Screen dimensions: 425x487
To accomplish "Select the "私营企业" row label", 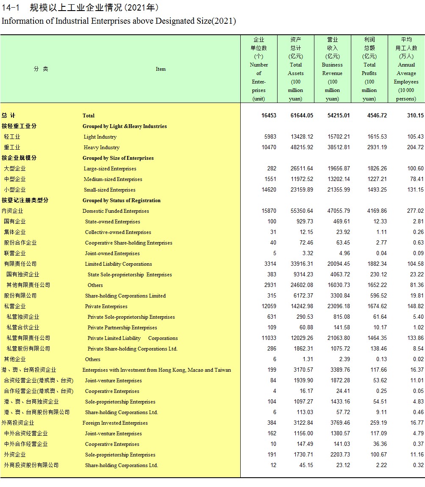I will [x=14, y=306].
